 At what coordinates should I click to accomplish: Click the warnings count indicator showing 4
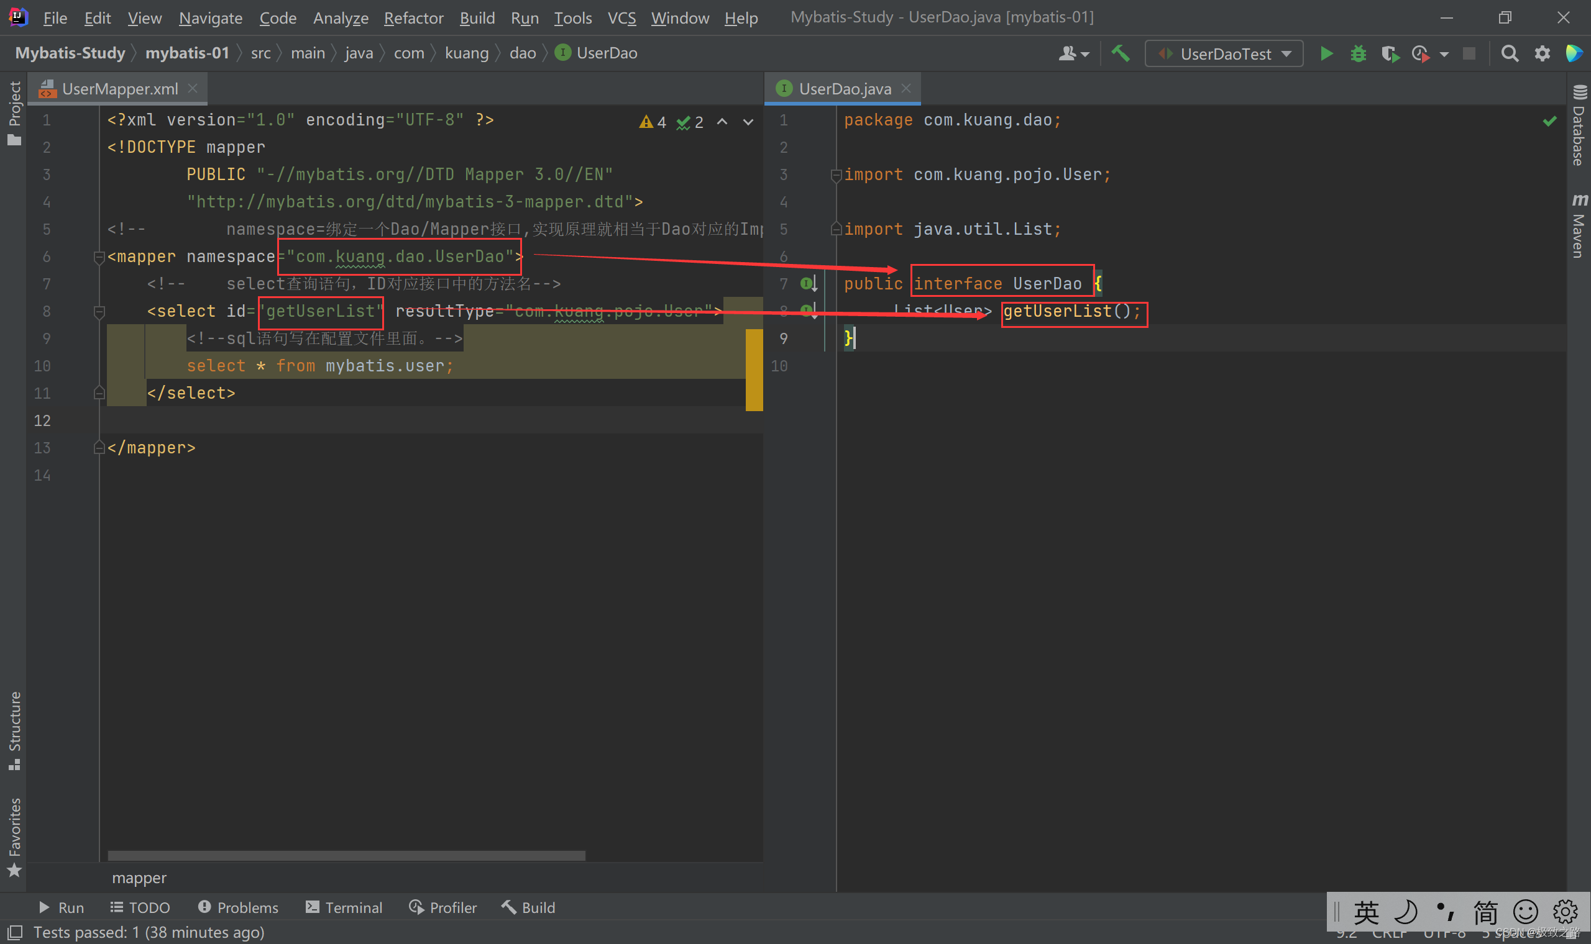click(x=653, y=122)
